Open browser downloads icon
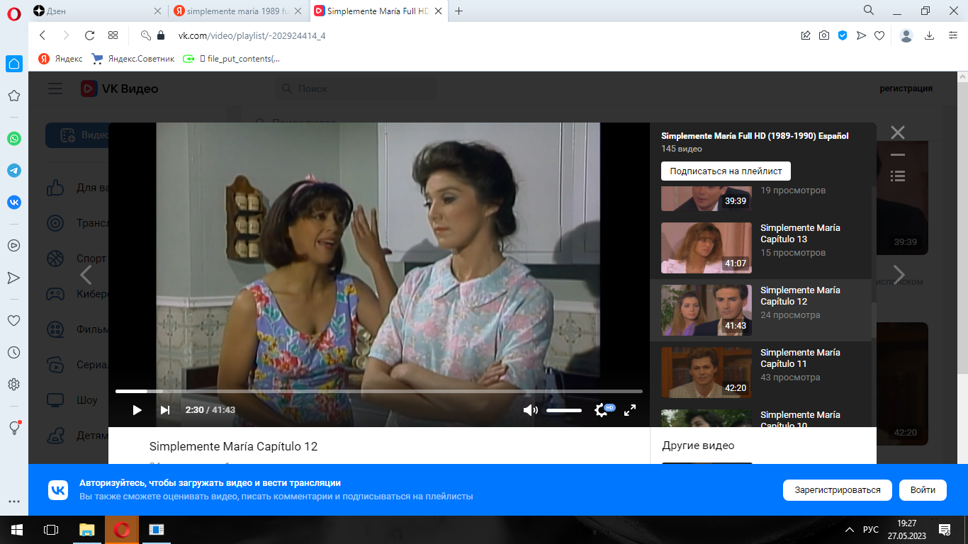 coord(930,35)
